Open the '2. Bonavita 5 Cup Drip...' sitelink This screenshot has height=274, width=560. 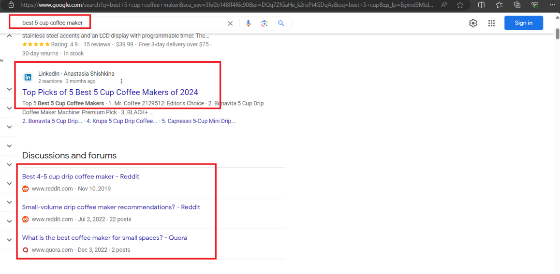(x=52, y=121)
